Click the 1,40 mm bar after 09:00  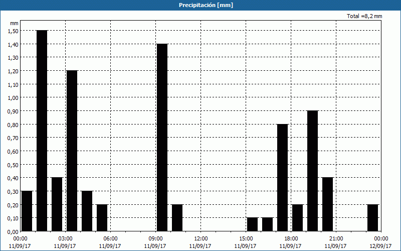[x=162, y=137]
